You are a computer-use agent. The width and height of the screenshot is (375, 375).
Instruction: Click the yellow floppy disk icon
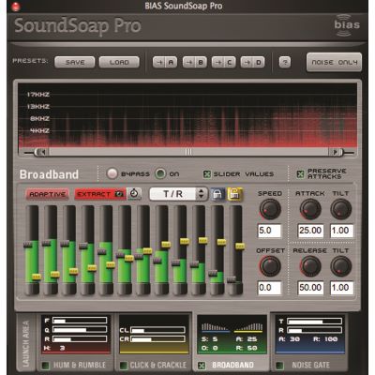point(234,194)
